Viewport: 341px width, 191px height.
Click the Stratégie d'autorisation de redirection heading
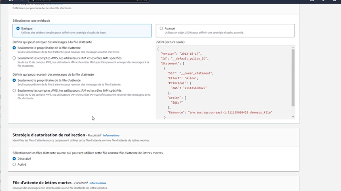[x=48, y=135]
